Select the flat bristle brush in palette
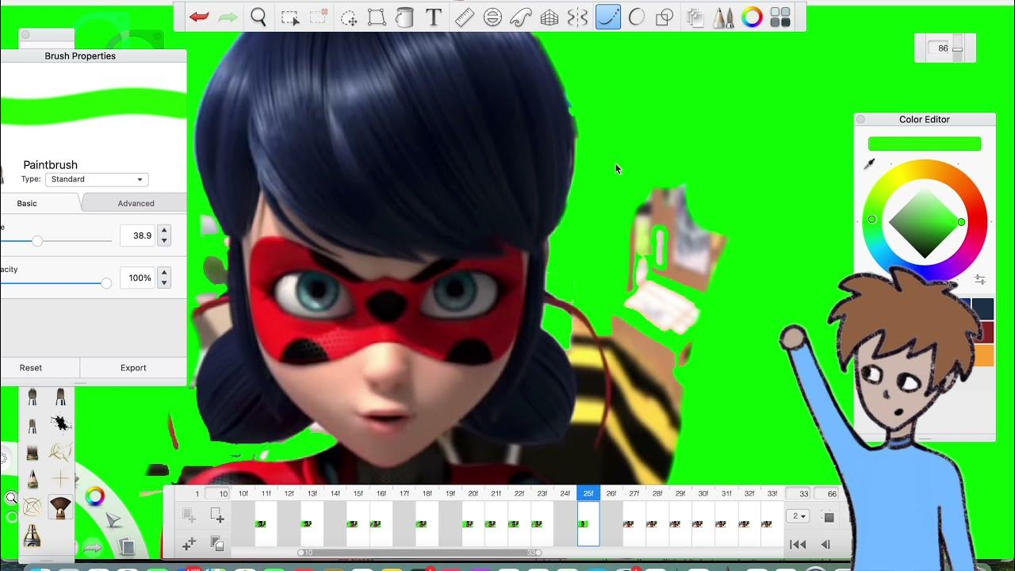 point(33,453)
